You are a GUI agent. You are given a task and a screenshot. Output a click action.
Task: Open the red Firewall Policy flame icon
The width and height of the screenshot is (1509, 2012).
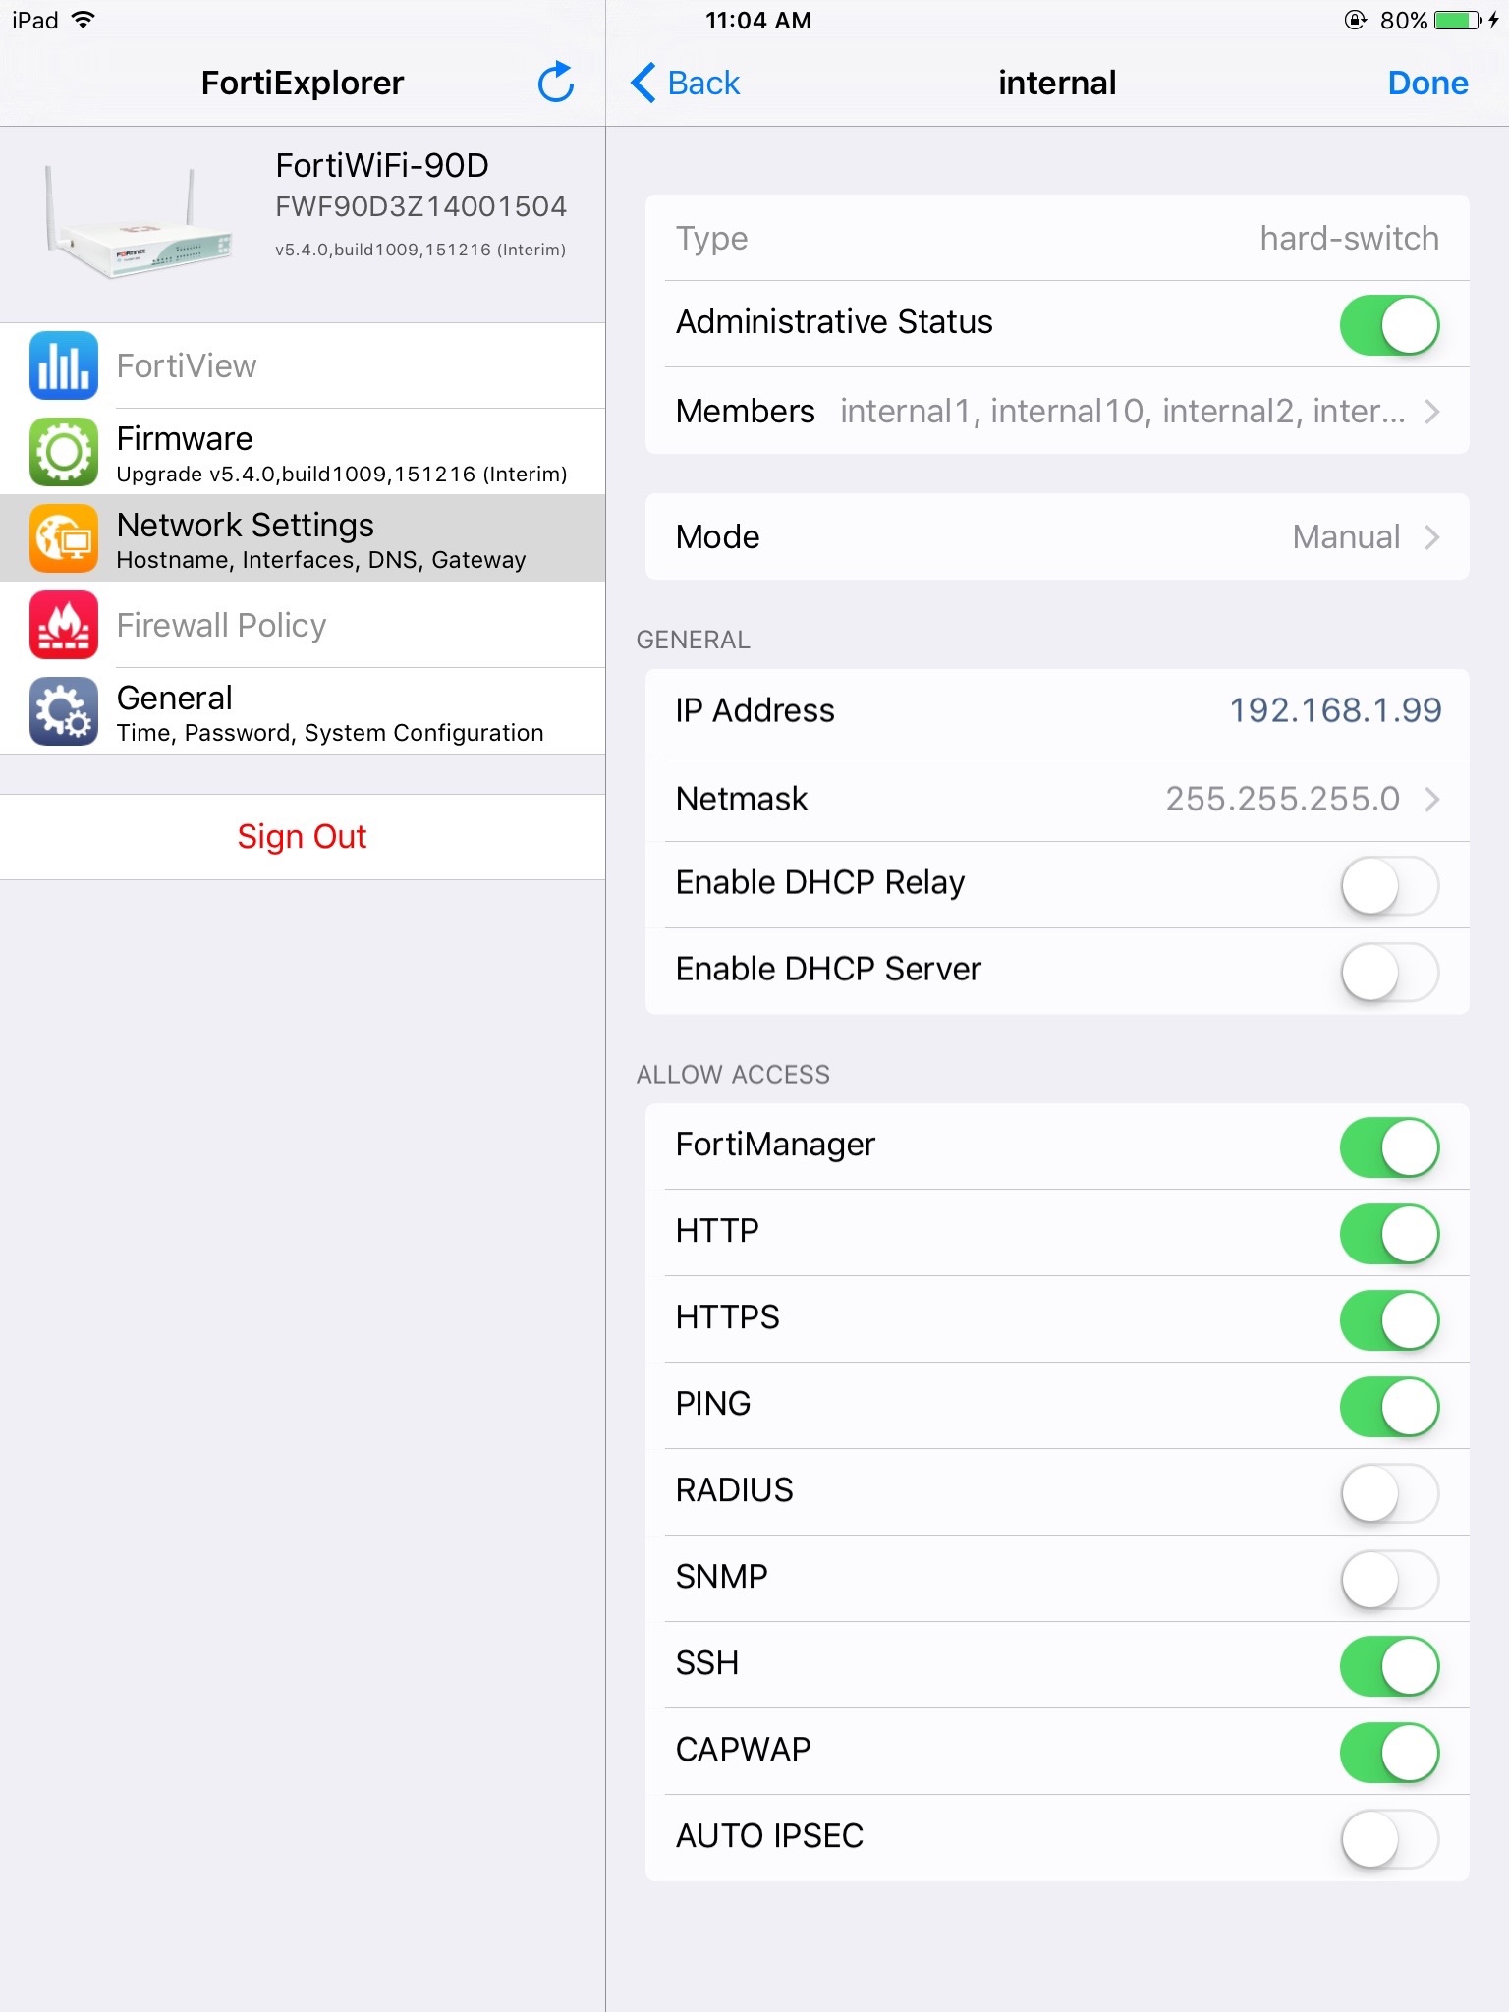click(x=64, y=625)
